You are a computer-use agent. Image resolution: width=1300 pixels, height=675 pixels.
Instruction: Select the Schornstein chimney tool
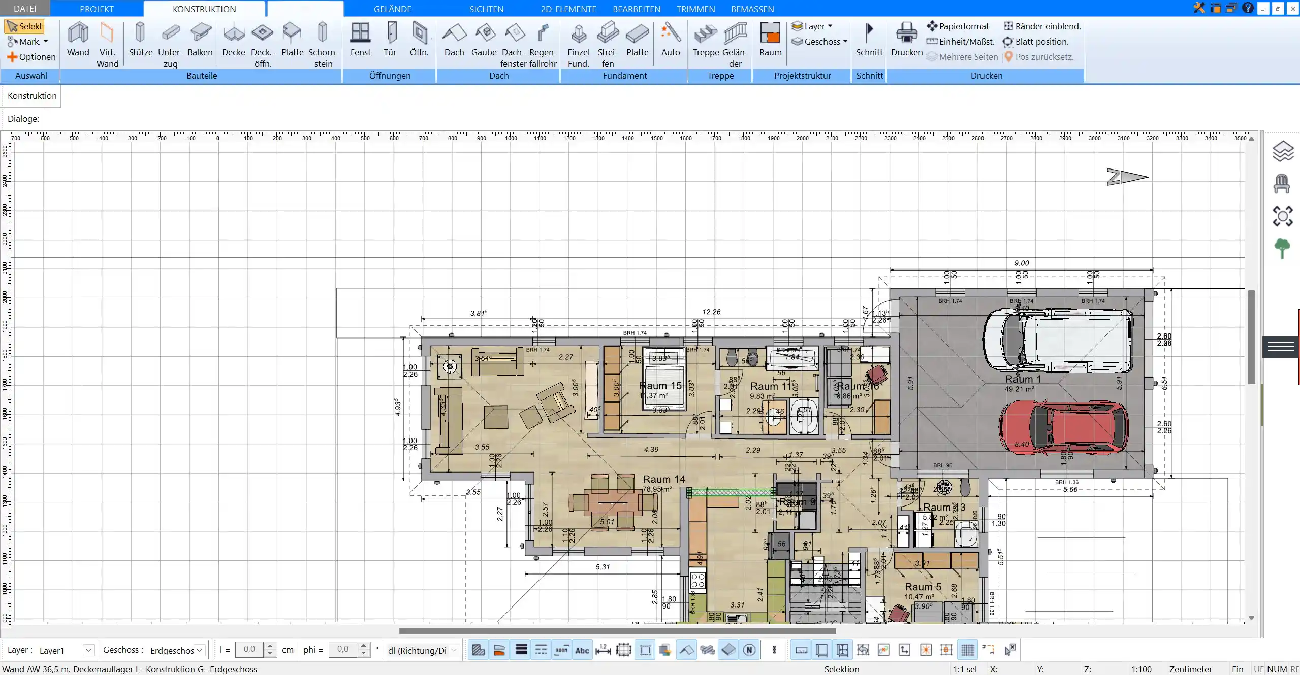323,45
